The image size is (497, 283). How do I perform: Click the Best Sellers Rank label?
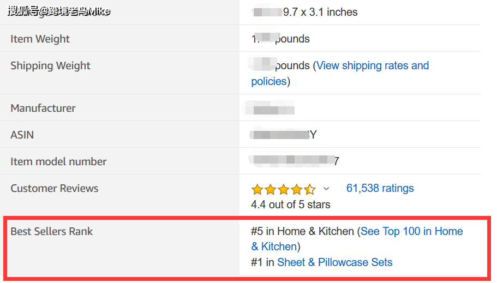coord(52,232)
